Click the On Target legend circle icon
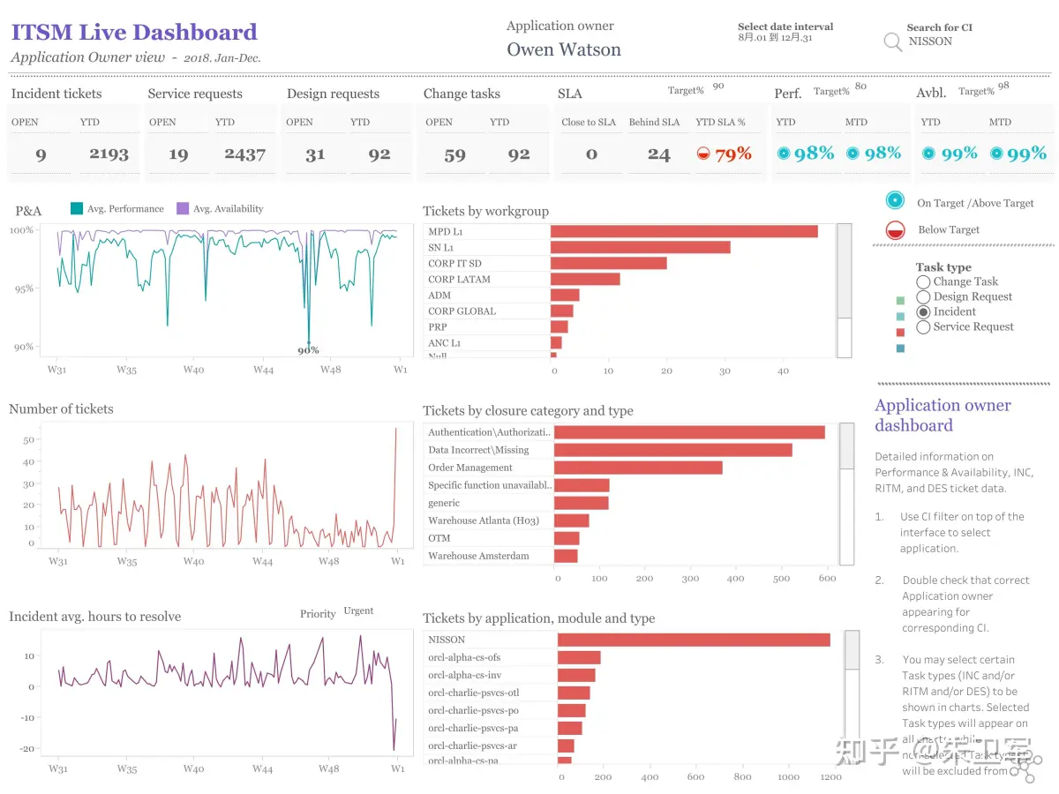Image resolution: width=1059 pixels, height=794 pixels. pyautogui.click(x=896, y=200)
